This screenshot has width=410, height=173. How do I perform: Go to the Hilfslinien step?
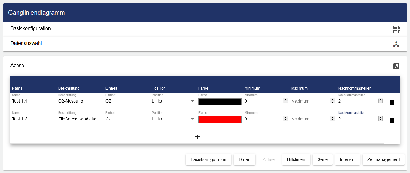[296, 159]
